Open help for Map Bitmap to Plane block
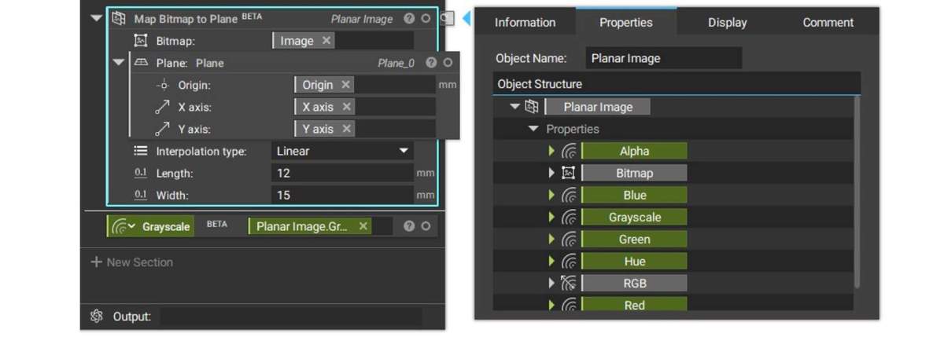This screenshot has height=337, width=944. click(409, 18)
